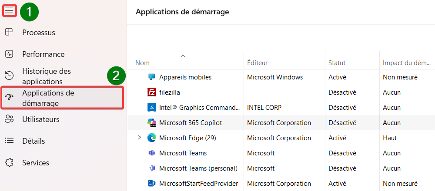Click the Détails list icon
Screen dimensions: 435x191
tap(9, 141)
